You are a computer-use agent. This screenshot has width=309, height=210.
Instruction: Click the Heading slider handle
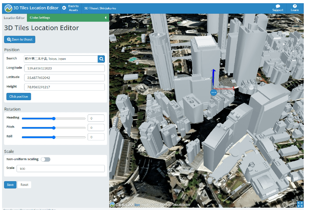[54, 119]
